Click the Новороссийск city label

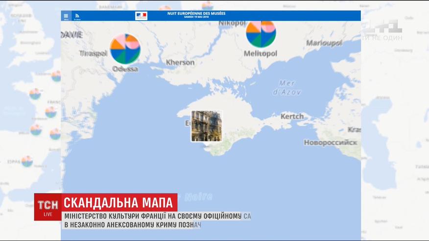pyautogui.click(x=330, y=143)
